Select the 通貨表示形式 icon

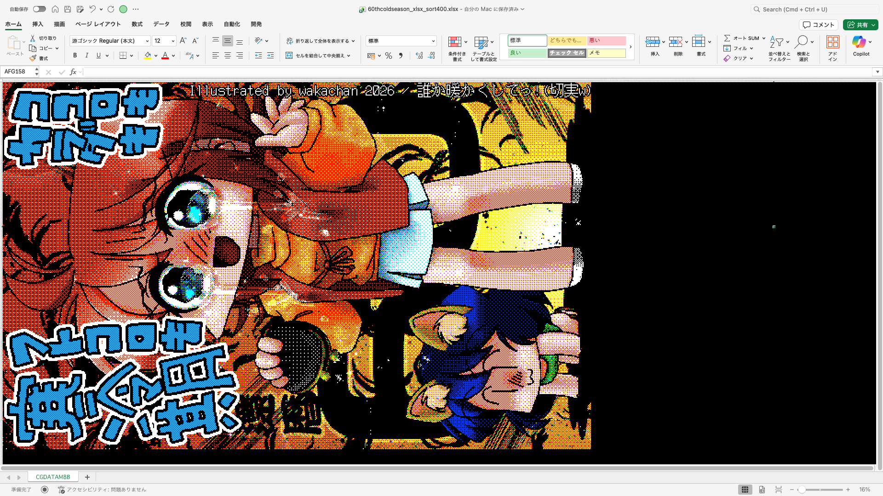[x=371, y=56]
